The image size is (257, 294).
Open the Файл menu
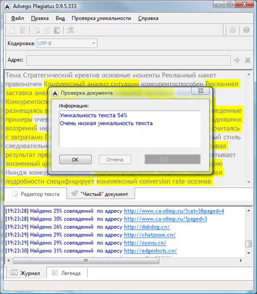(17, 18)
